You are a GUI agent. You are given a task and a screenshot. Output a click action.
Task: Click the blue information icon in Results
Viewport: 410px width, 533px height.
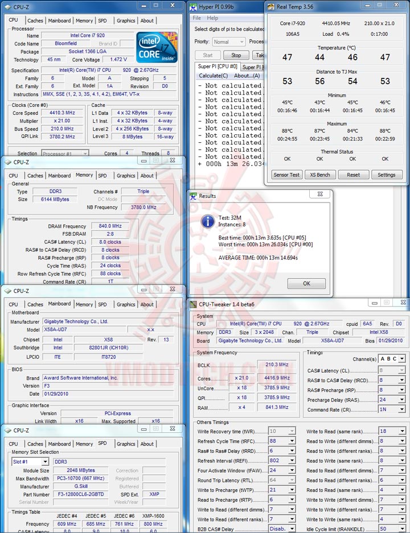click(x=207, y=221)
